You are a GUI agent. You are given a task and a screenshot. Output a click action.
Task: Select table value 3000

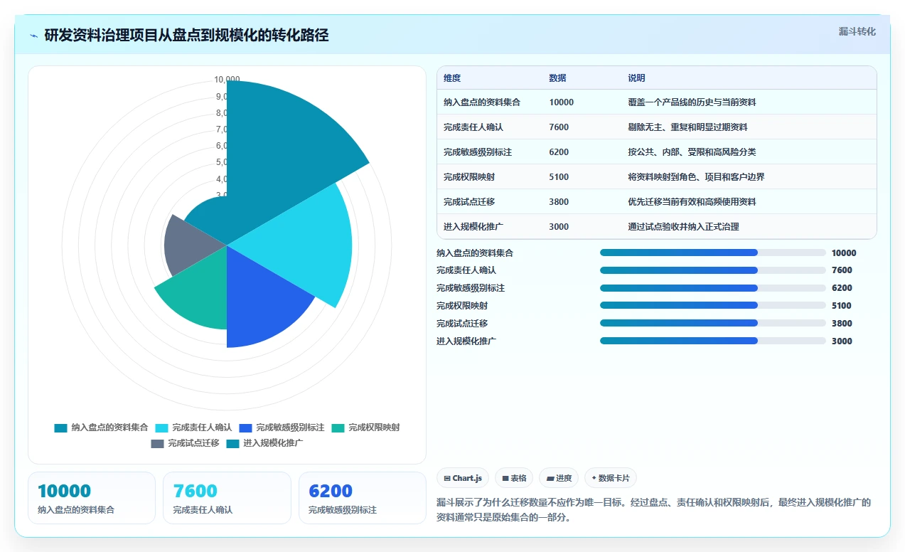559,227
